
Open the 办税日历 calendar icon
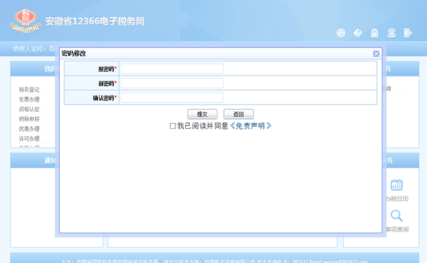[396, 185]
